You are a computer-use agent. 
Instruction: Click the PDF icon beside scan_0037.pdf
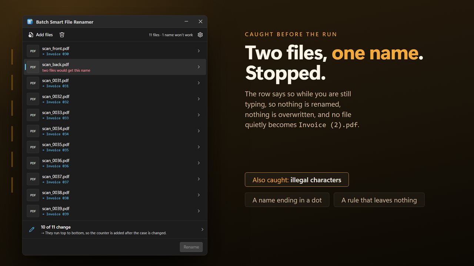pyautogui.click(x=33, y=179)
